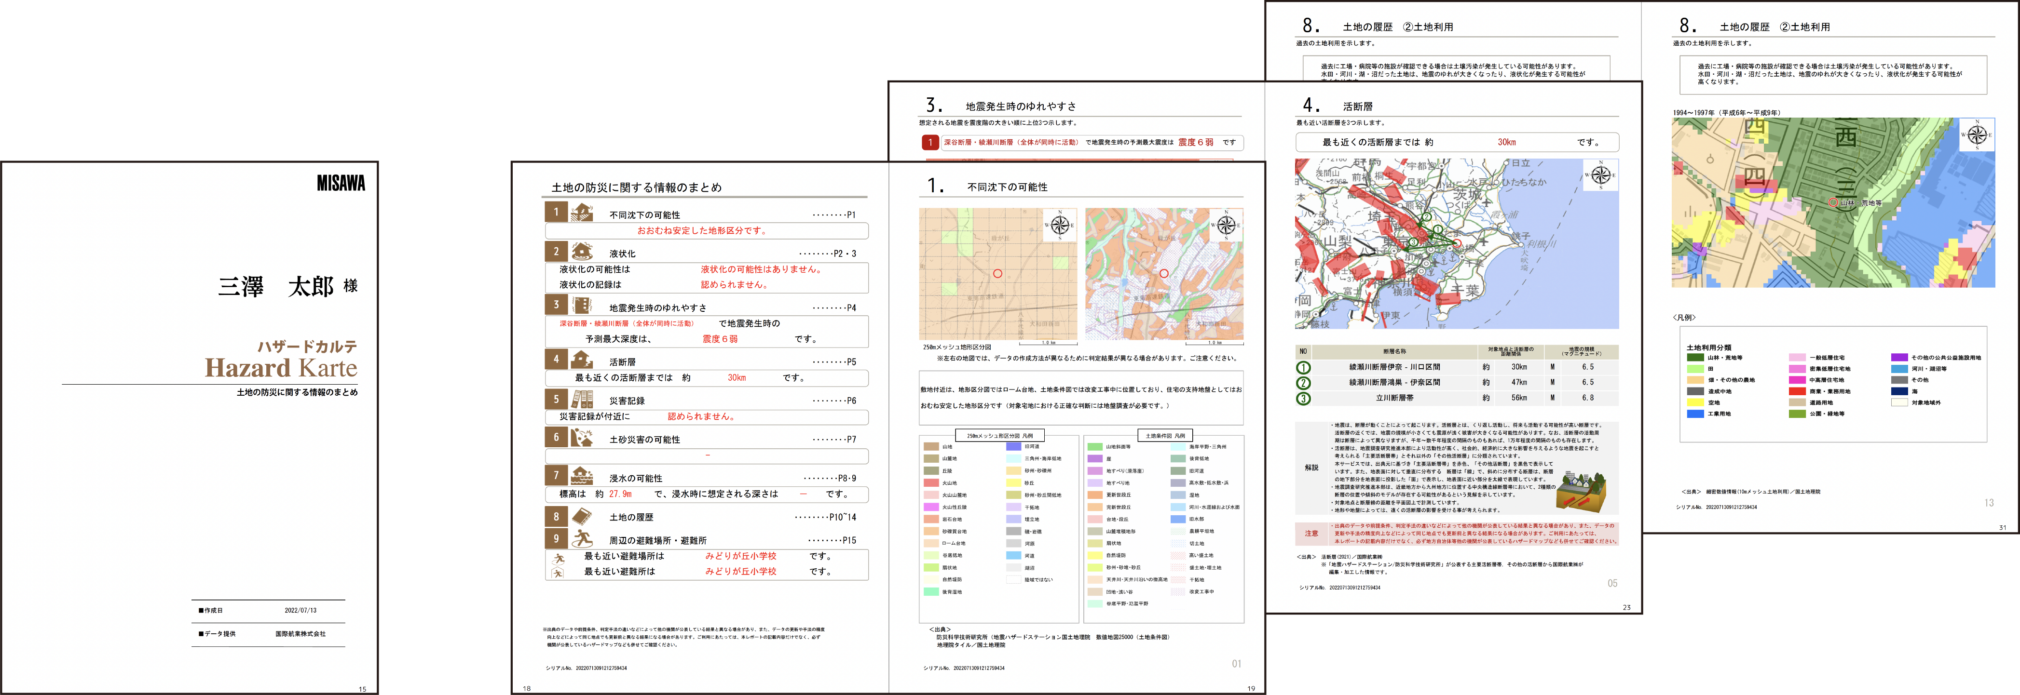
Task: Click red circle marker on 250m mesh map
Action: pos(997,273)
